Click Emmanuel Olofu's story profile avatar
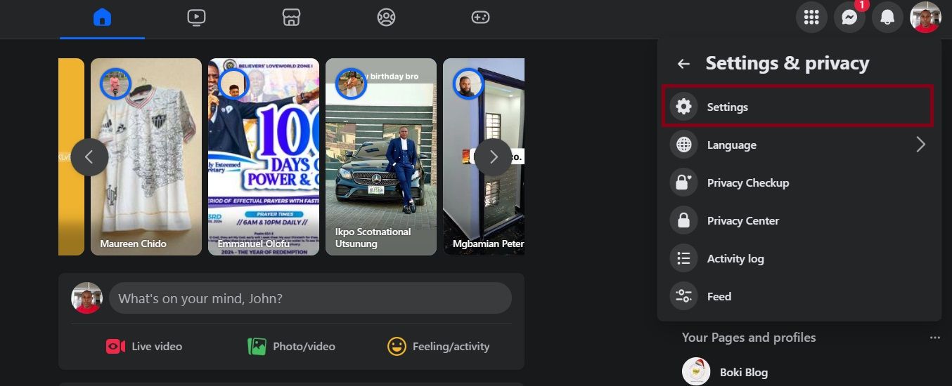Screen dimensions: 952x386 click(x=233, y=84)
